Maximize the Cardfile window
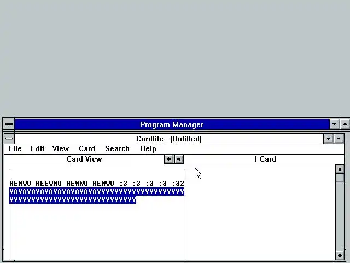This screenshot has height=263, width=350. tap(339, 139)
